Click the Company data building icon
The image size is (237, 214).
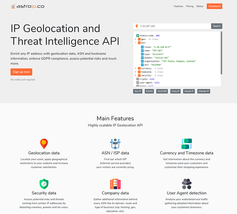click(x=115, y=184)
